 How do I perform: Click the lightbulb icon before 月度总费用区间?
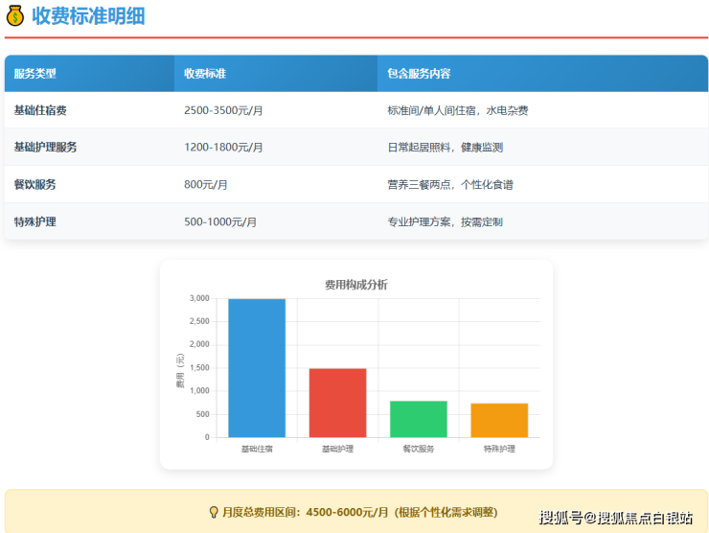214,512
